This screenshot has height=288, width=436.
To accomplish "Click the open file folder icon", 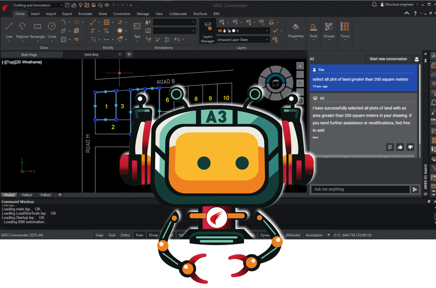I will [x=74, y=5].
